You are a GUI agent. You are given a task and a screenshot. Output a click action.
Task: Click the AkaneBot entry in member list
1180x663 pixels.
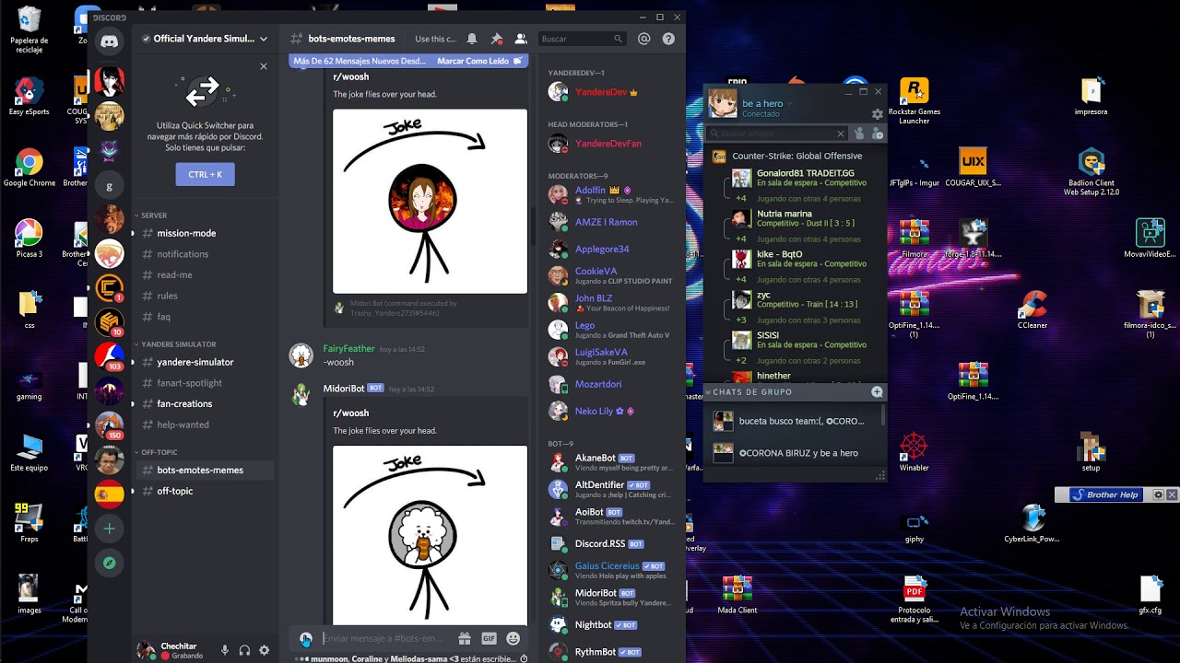(x=608, y=462)
